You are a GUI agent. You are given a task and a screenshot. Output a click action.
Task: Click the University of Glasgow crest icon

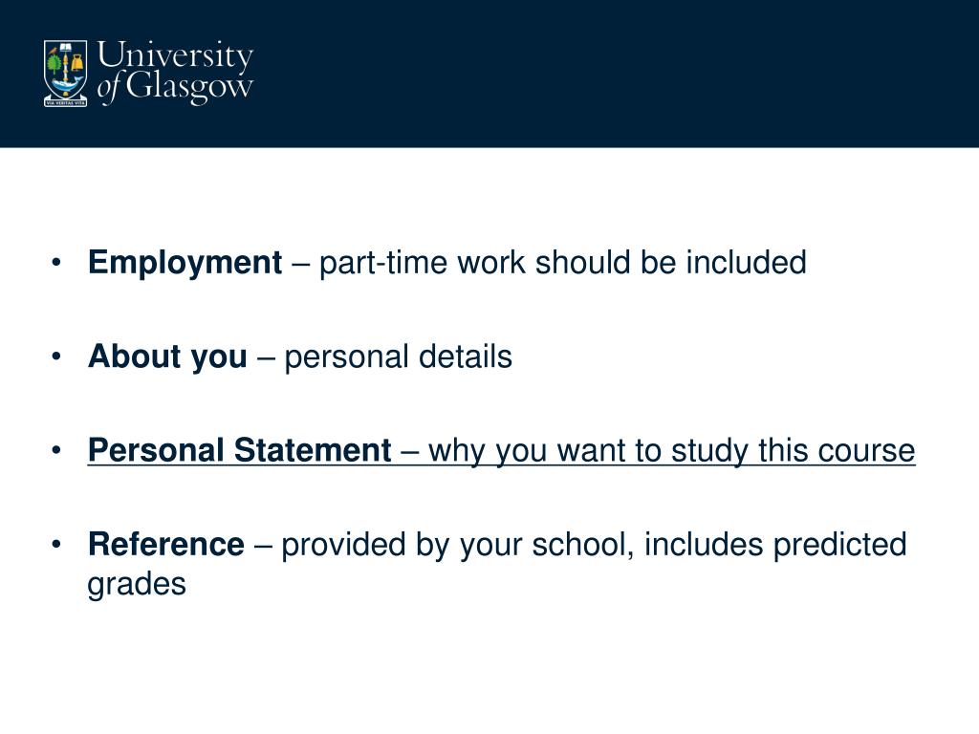pos(66,73)
